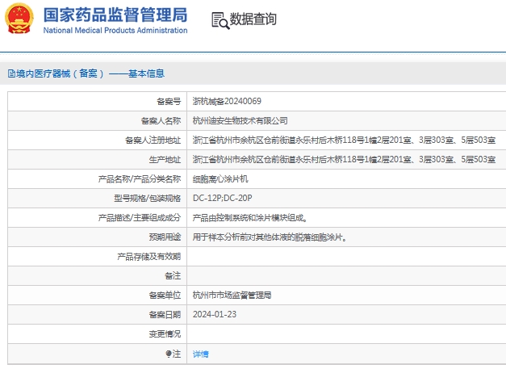Open the 数据查询 search icon
506x369 pixels.
[220, 21]
